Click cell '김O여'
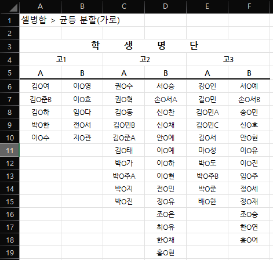The height and width of the screenshot is (260, 273). click(x=41, y=86)
